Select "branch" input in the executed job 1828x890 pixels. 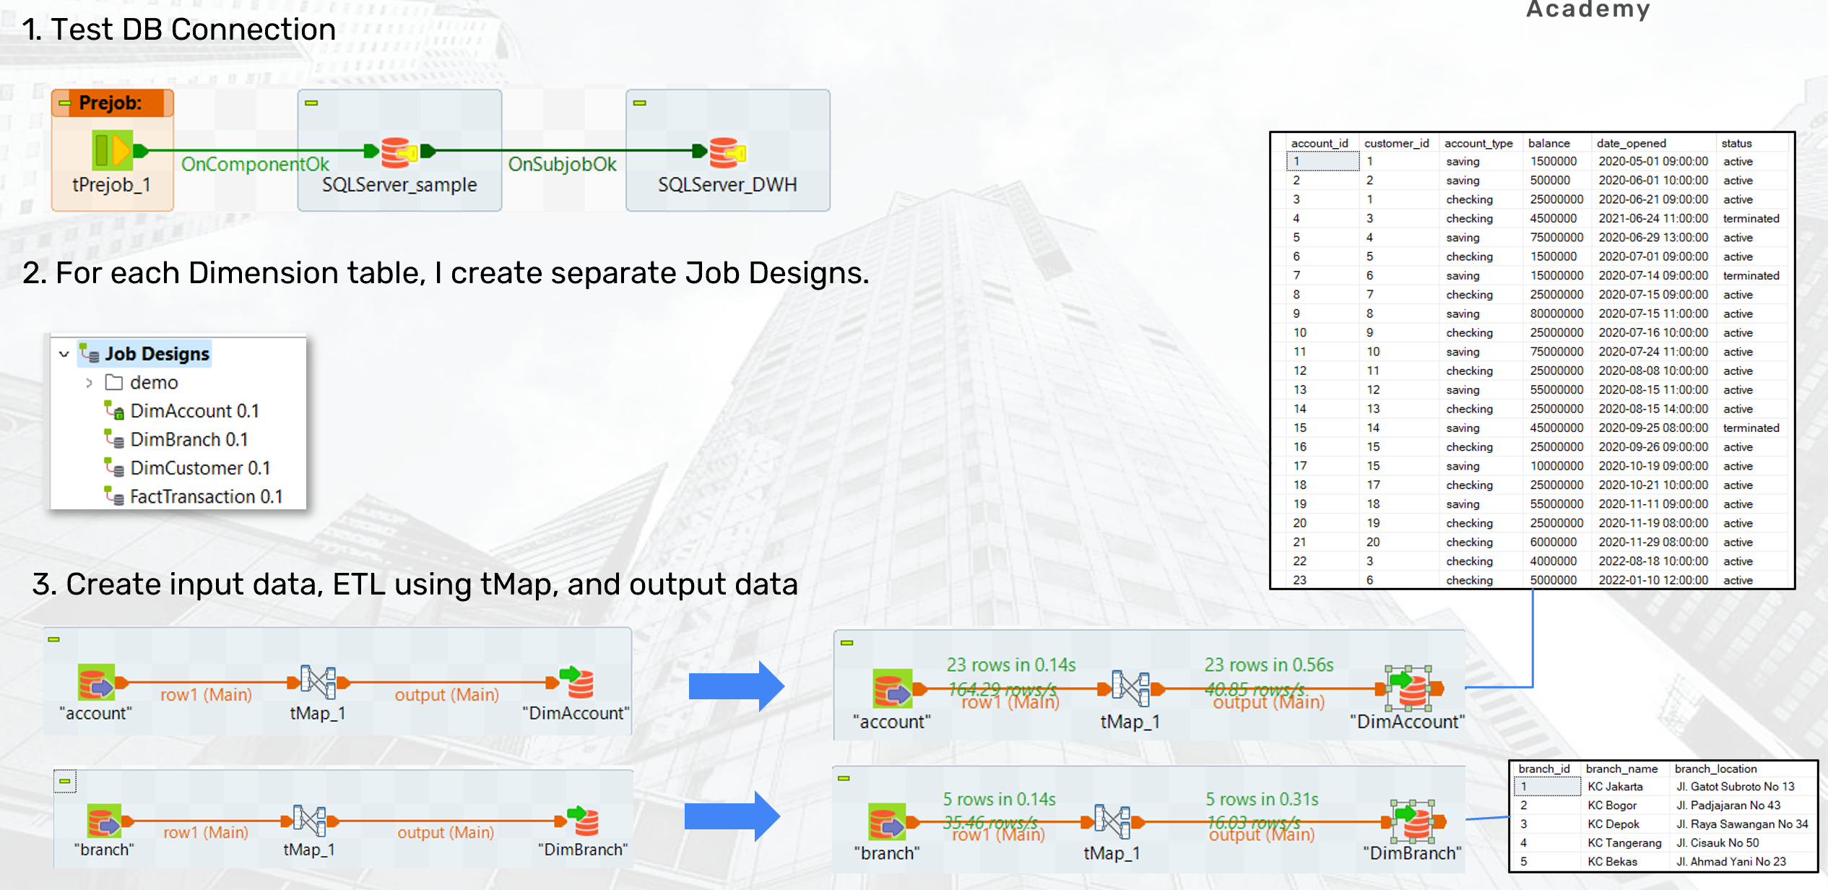(x=887, y=822)
